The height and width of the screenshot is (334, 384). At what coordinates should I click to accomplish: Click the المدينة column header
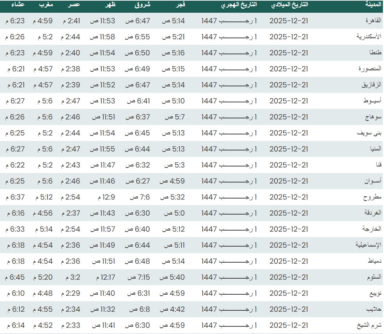pos(373,5)
